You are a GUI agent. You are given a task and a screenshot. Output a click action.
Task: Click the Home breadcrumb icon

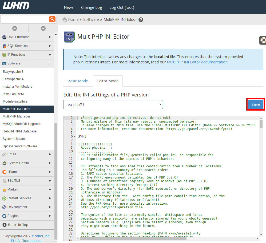pos(65,19)
